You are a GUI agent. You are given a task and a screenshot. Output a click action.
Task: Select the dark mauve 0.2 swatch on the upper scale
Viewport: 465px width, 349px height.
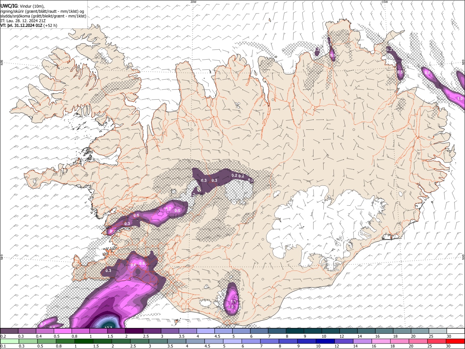click(x=9, y=331)
